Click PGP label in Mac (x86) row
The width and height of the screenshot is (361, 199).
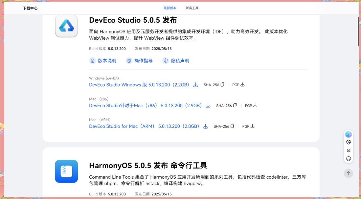(x=248, y=106)
